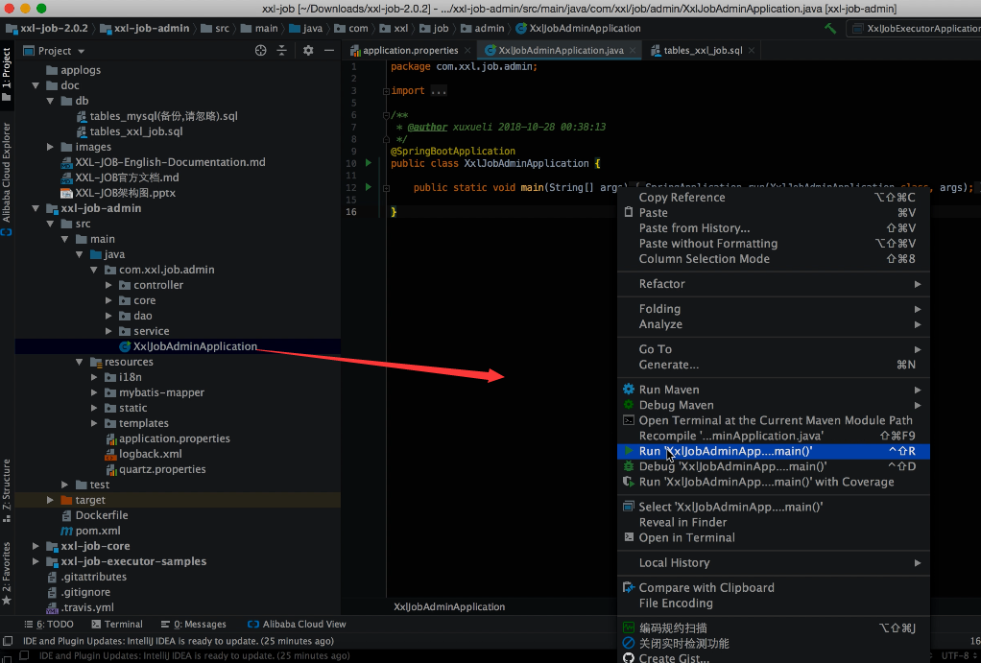
Task: Open Project panel settings gear
Action: click(x=308, y=51)
